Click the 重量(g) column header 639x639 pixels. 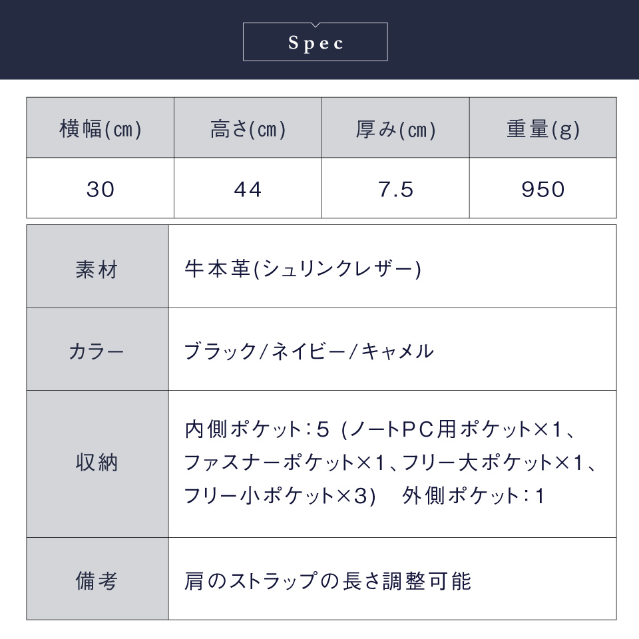point(543,128)
